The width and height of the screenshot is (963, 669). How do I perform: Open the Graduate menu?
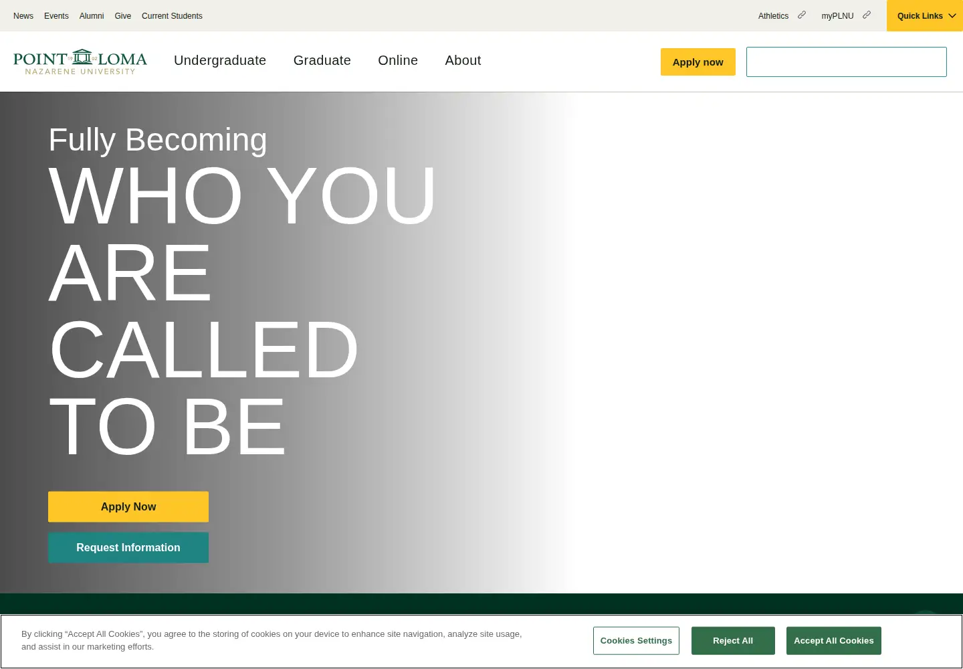[x=322, y=60]
